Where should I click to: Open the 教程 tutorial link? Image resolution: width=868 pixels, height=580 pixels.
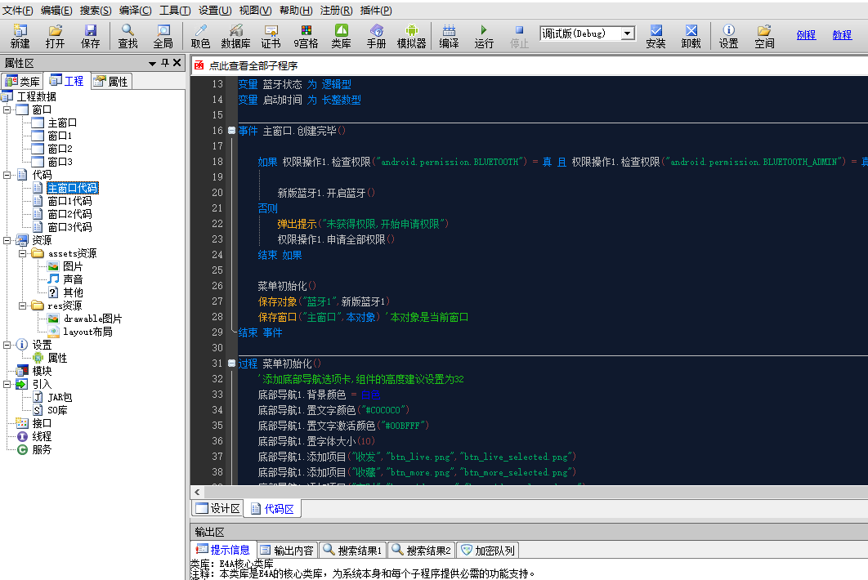point(842,35)
